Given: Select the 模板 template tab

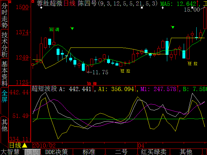Looking at the screenshot, I should tap(33, 152).
